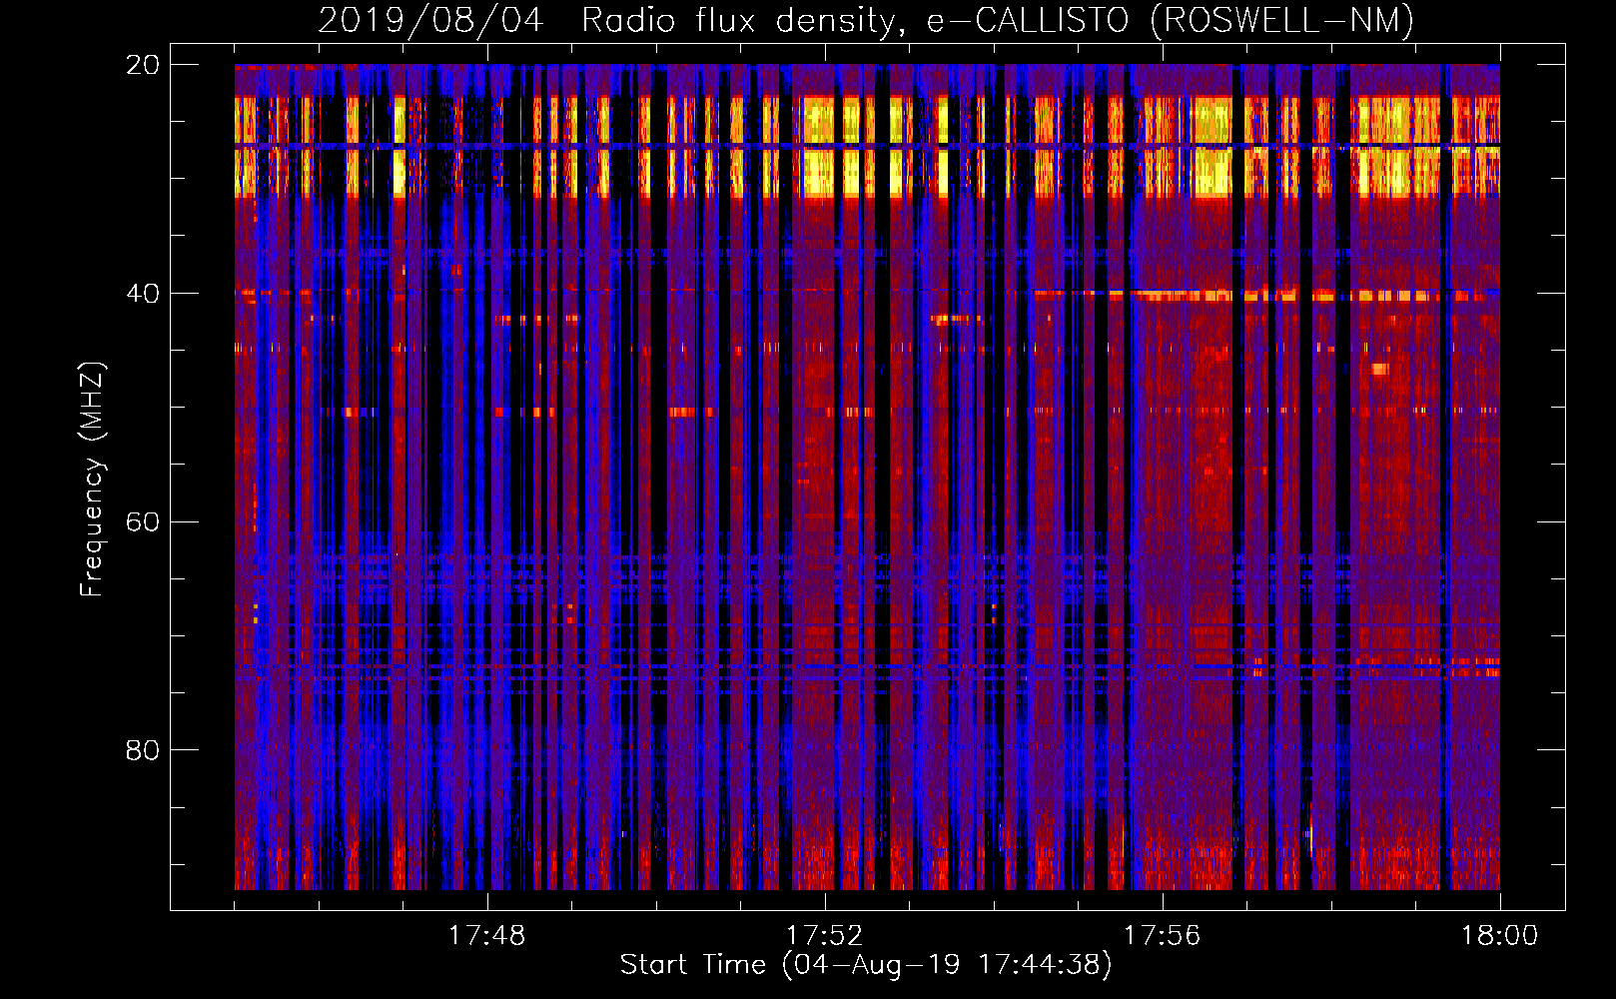Click the 17:52 time tick label
The image size is (1616, 999).
coord(824,936)
